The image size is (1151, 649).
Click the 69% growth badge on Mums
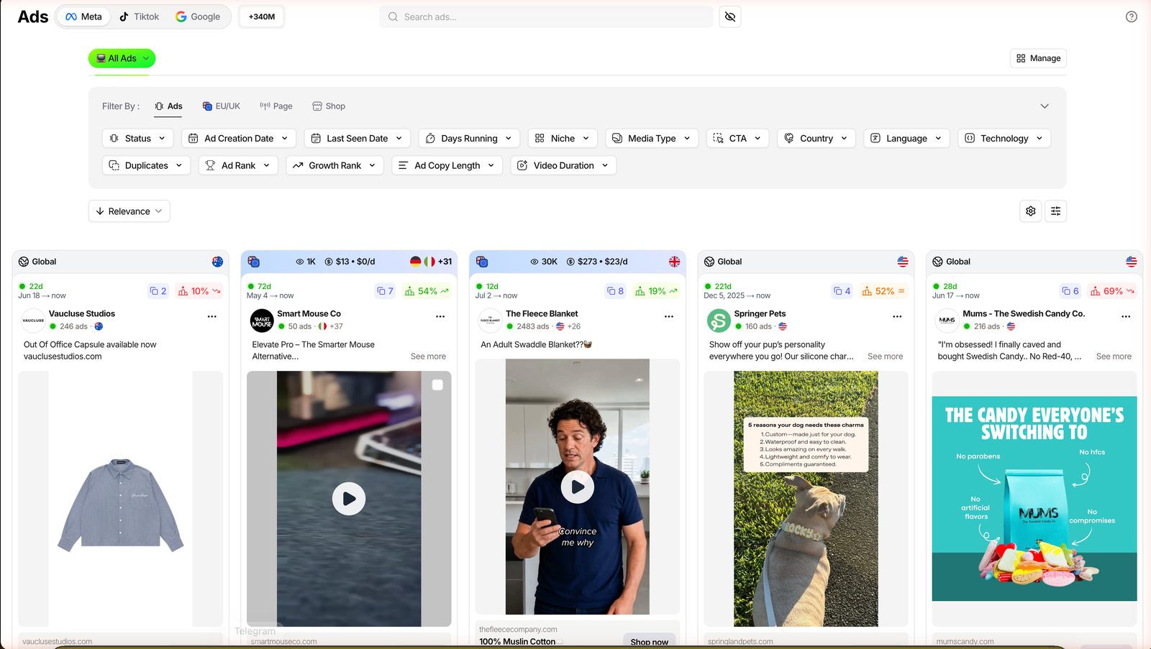coord(1112,291)
